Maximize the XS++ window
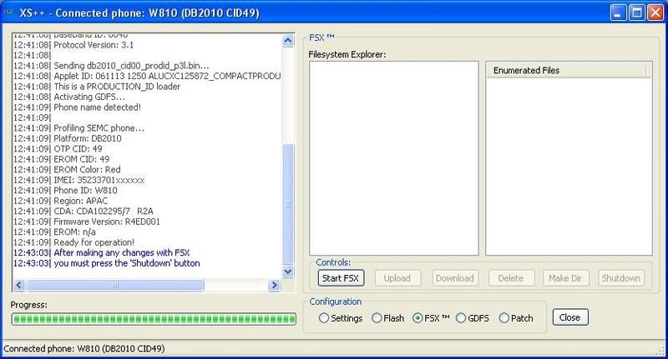Screen dimensions: 668x359 [x=635, y=12]
